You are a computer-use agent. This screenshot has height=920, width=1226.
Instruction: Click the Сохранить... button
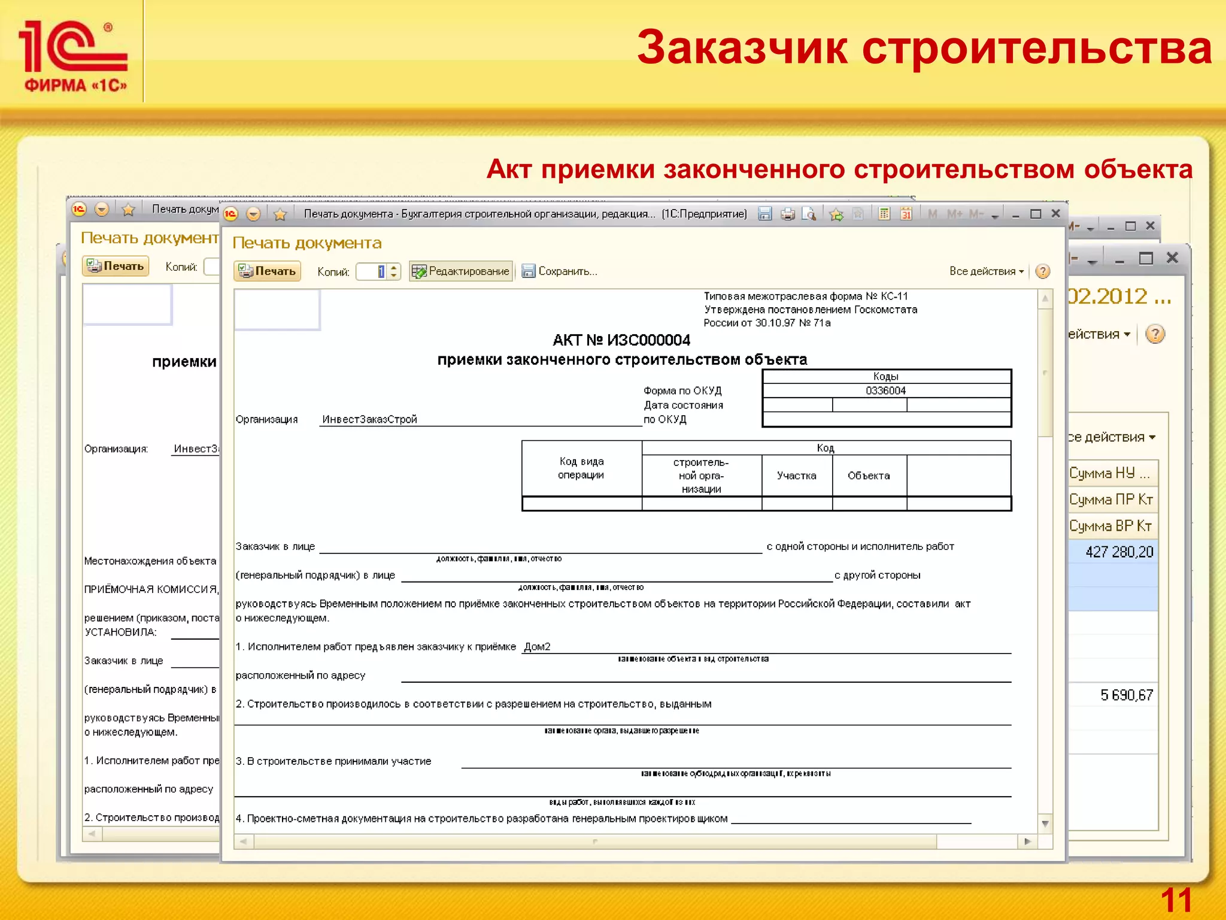[x=560, y=271]
